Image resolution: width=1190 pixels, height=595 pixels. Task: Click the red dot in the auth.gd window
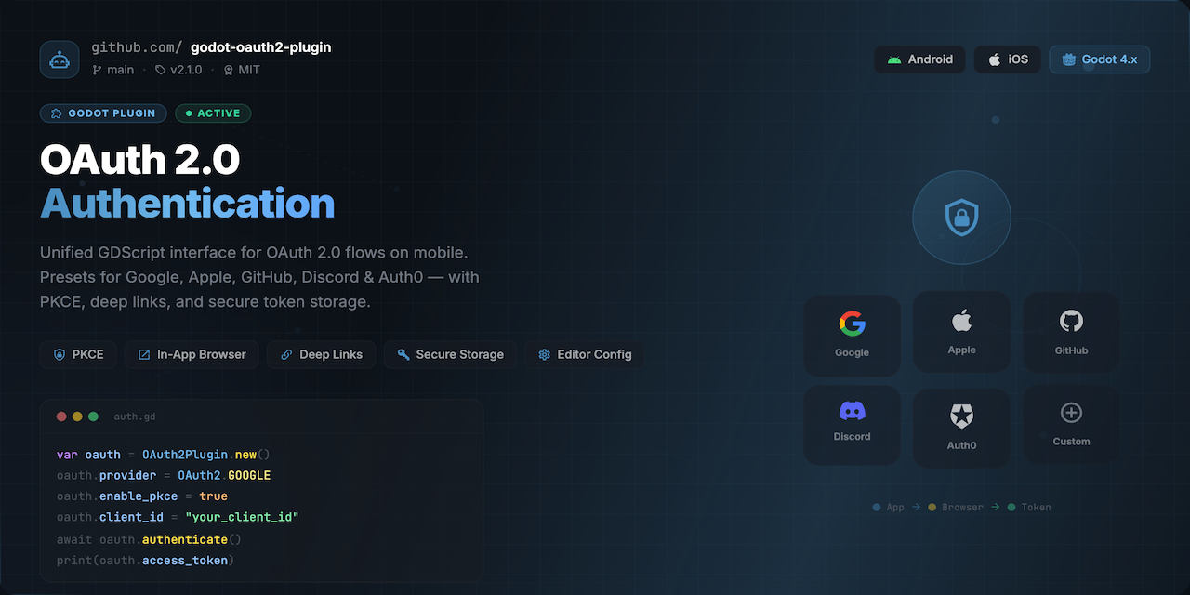[x=62, y=416]
